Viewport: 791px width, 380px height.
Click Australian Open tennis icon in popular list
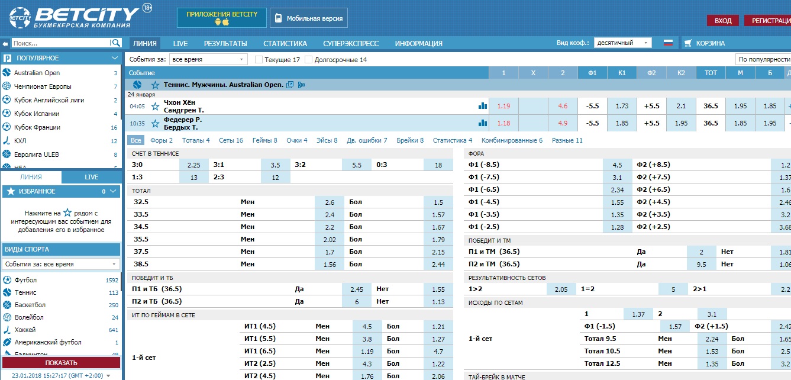click(x=7, y=73)
